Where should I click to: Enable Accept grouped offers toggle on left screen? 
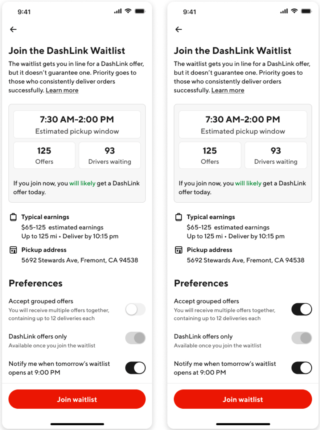135,309
